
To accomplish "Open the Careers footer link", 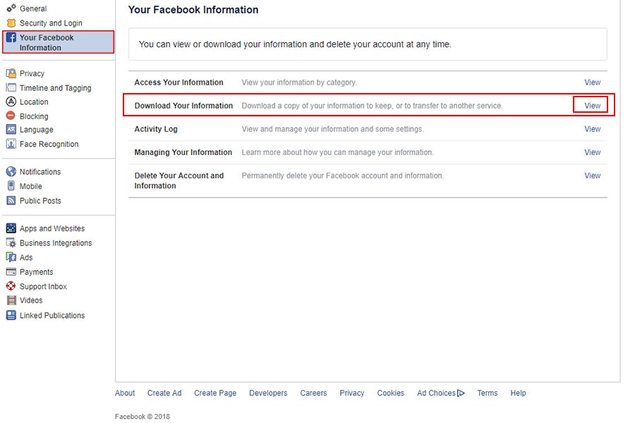I will 313,393.
